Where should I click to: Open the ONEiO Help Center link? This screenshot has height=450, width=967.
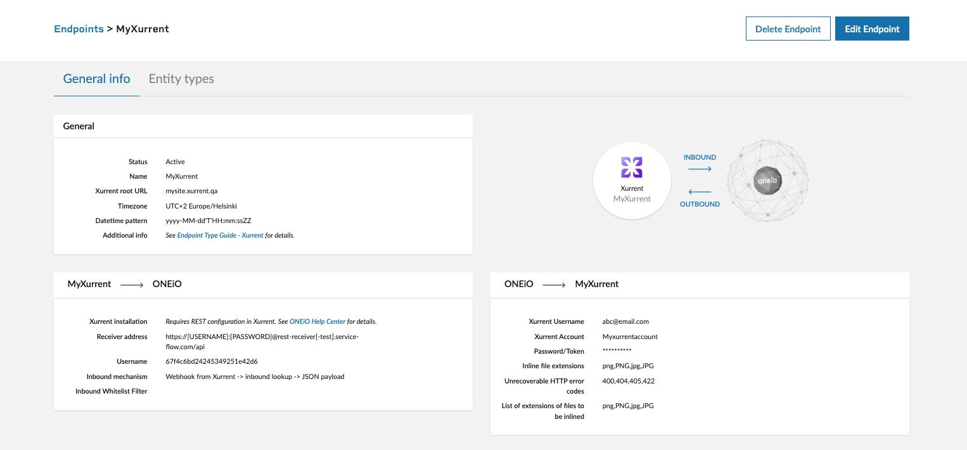coord(317,321)
